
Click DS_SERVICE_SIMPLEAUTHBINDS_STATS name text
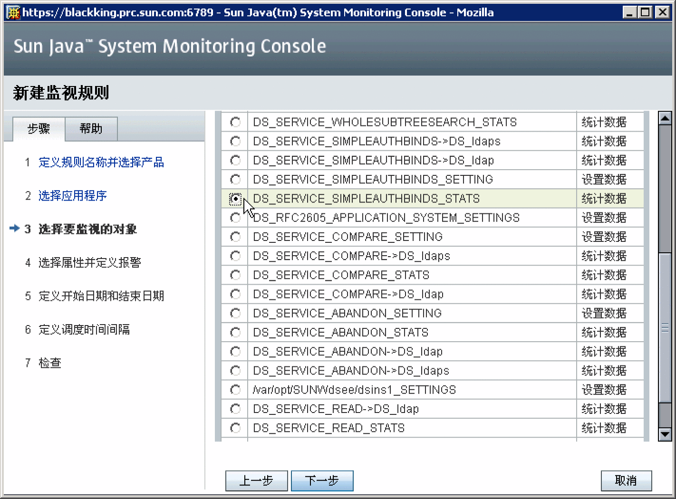366,199
